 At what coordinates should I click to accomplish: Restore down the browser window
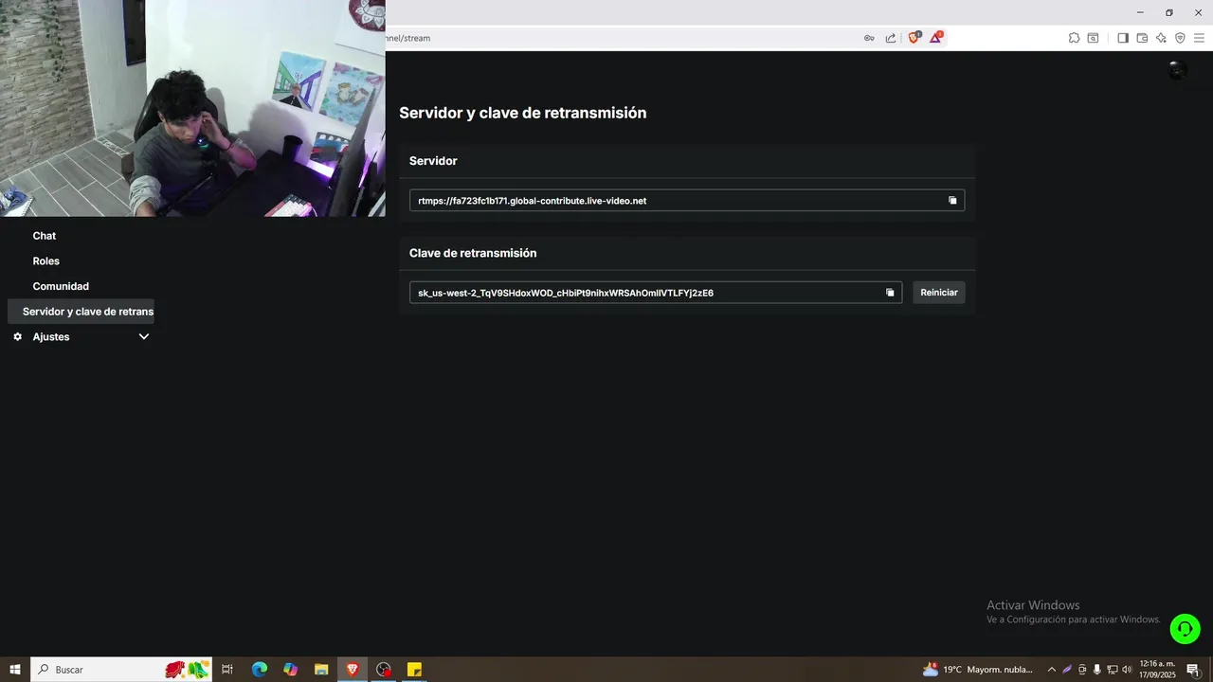point(1168,12)
